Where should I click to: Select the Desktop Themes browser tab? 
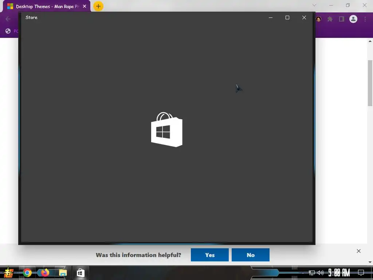47,7
